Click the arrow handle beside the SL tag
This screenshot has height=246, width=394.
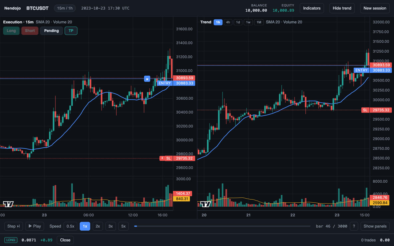[162, 158]
